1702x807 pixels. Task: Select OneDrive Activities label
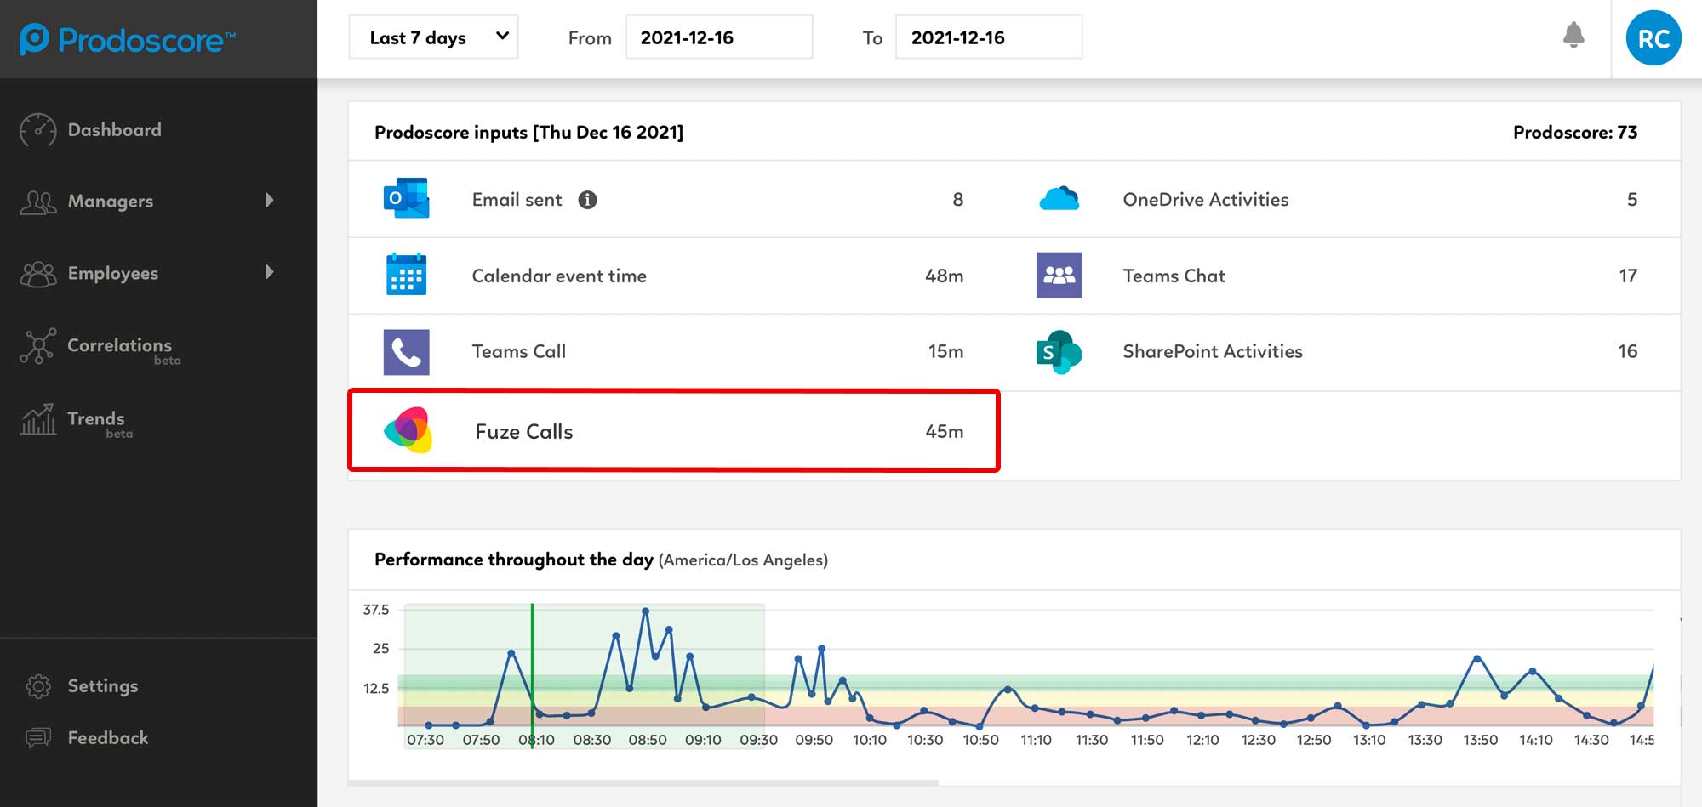coord(1205,200)
